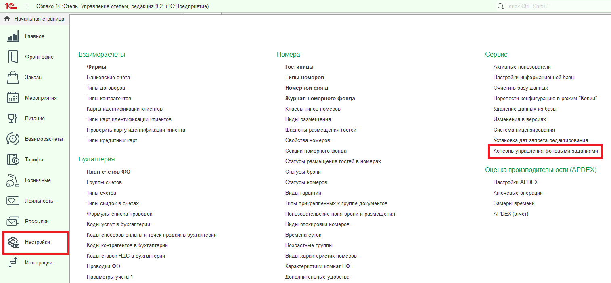Open Журнал номерного фонда
This screenshot has height=283, width=611.
tap(320, 98)
